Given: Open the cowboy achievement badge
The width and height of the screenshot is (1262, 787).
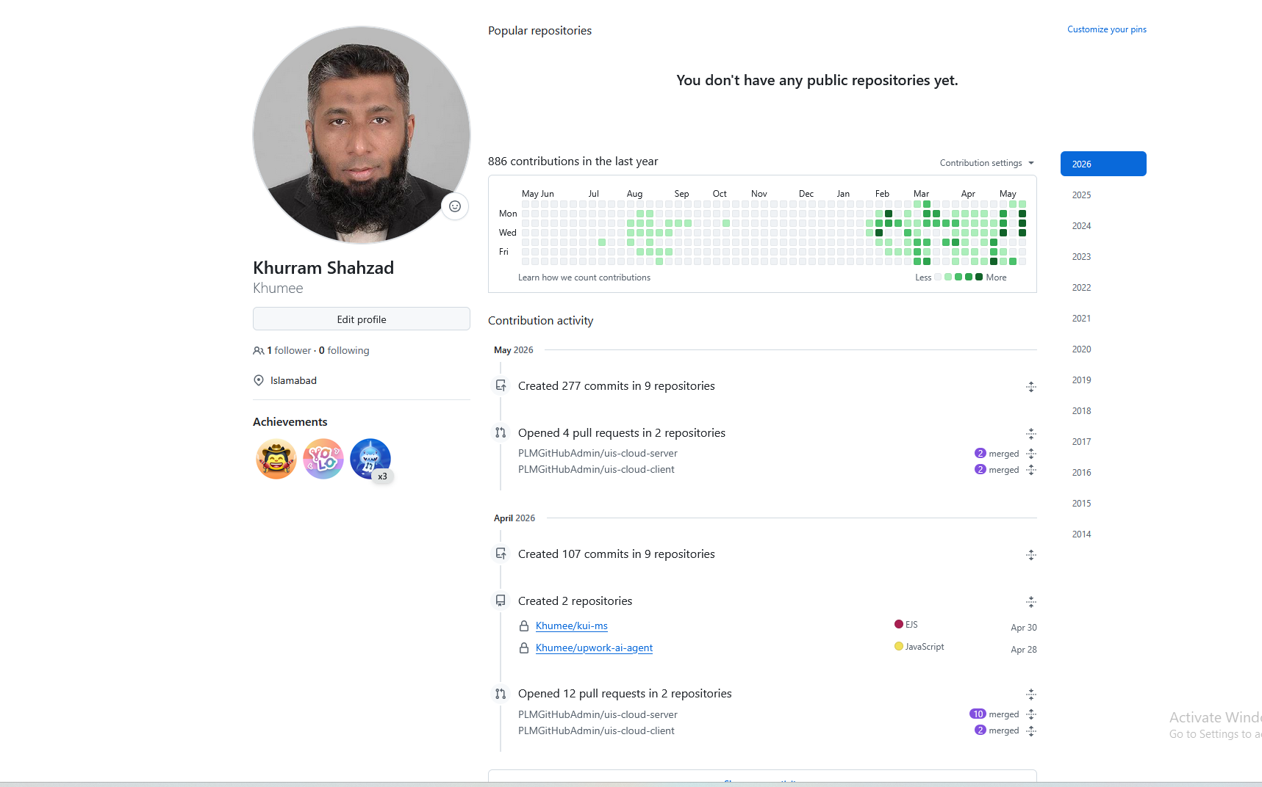Looking at the screenshot, I should 276,459.
